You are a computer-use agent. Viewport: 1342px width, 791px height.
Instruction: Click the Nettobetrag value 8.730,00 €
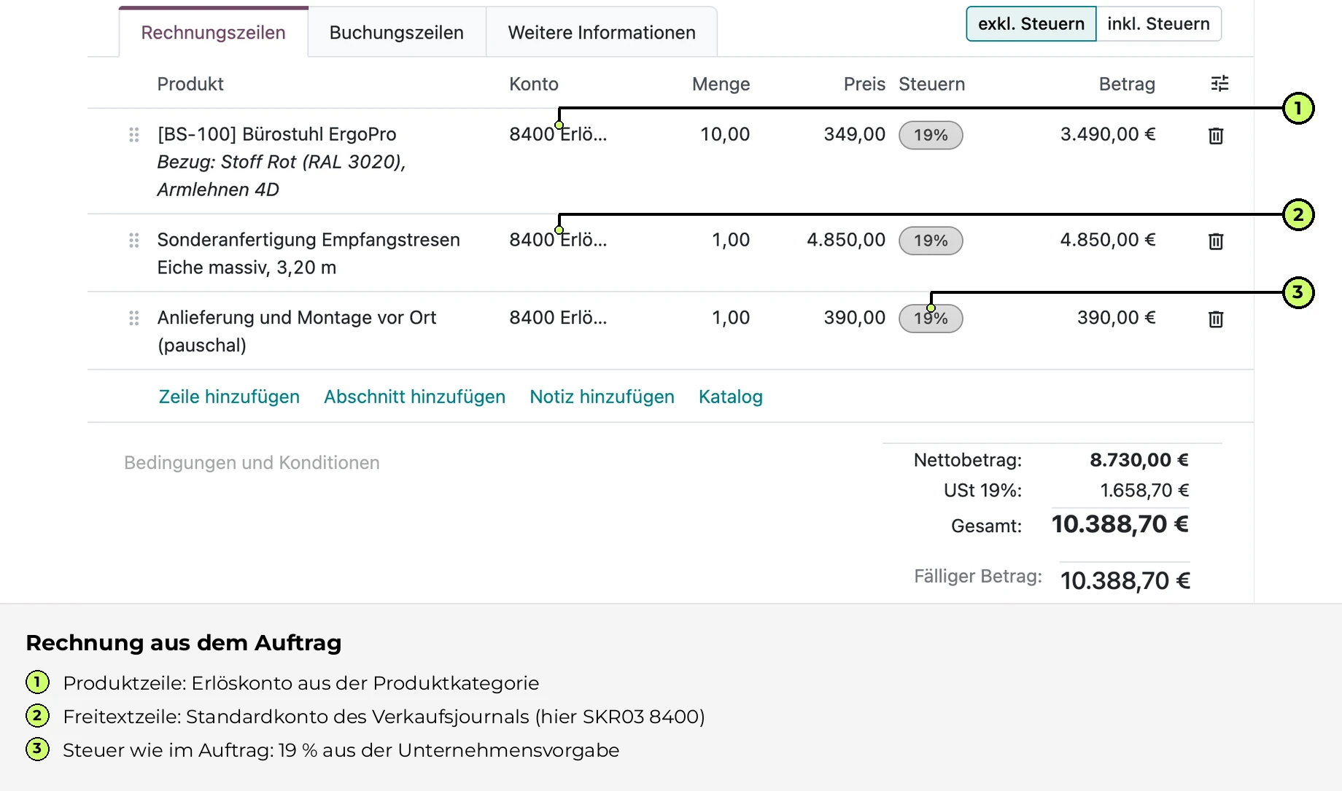pos(1139,460)
